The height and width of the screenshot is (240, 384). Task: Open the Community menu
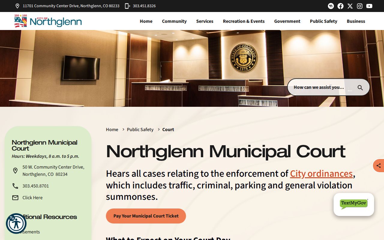(x=174, y=21)
